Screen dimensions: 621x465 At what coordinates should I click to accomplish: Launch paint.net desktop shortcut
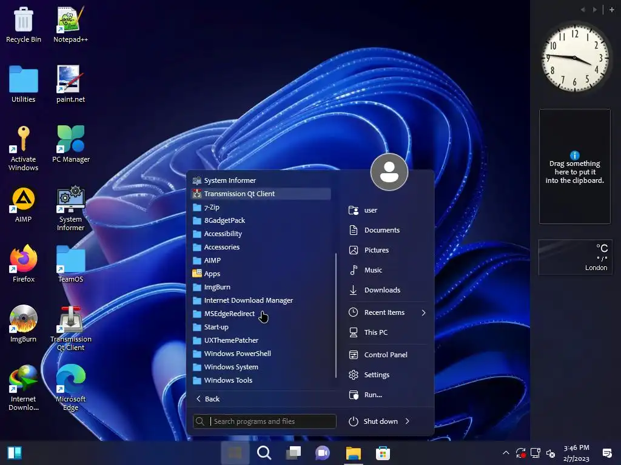[70, 84]
